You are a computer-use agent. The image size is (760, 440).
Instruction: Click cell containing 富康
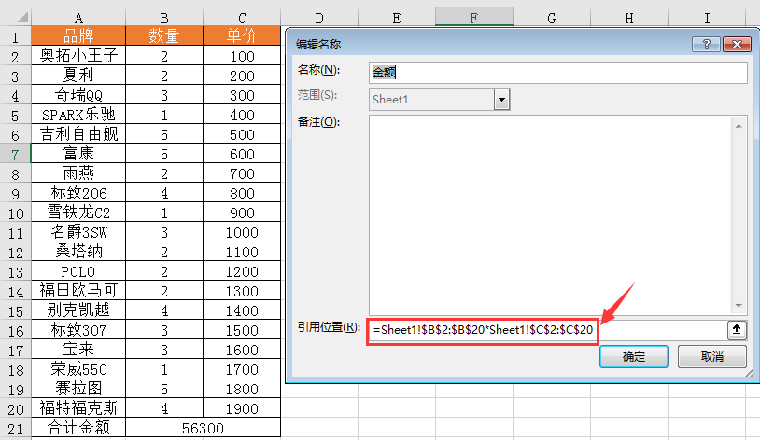pyautogui.click(x=78, y=154)
